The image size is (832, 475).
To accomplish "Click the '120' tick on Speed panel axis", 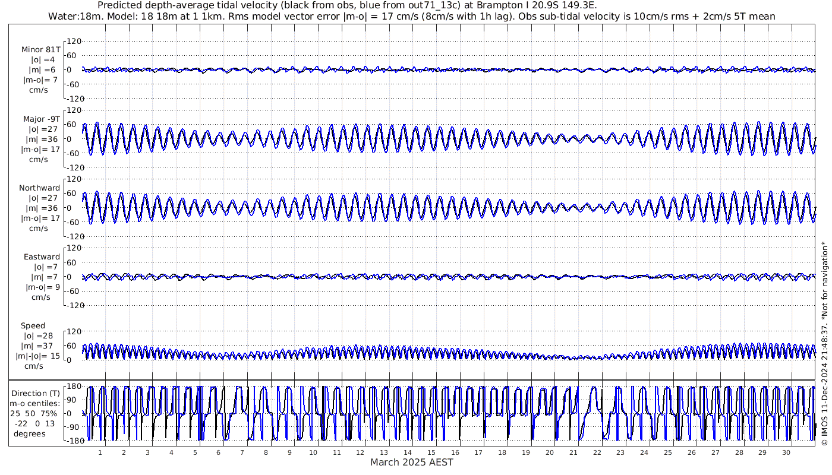I will coord(74,331).
